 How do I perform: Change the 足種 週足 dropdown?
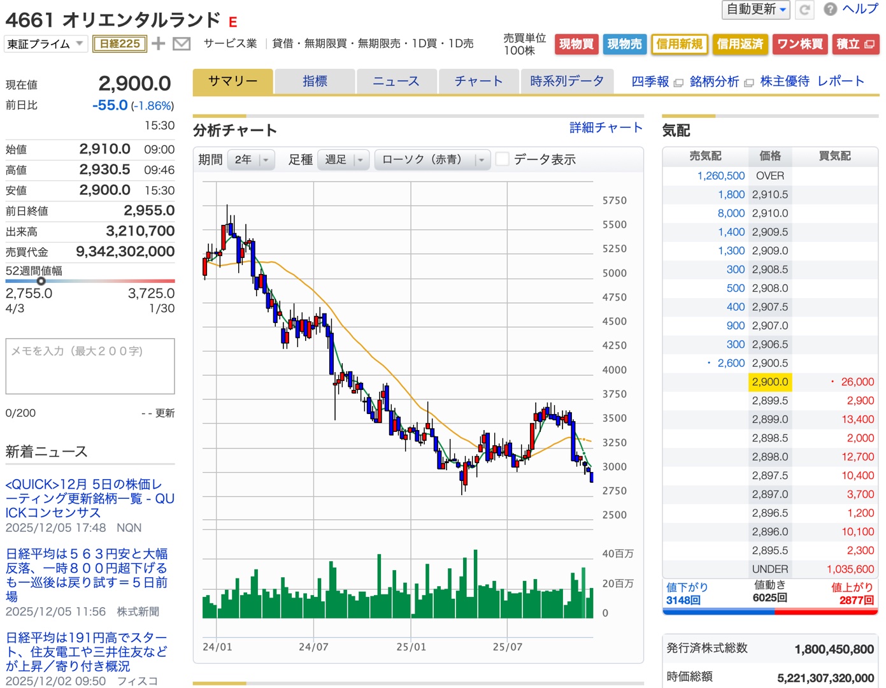(x=343, y=159)
